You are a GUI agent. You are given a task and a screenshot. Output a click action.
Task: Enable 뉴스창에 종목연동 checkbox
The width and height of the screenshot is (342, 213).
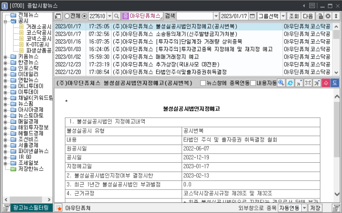(203, 83)
